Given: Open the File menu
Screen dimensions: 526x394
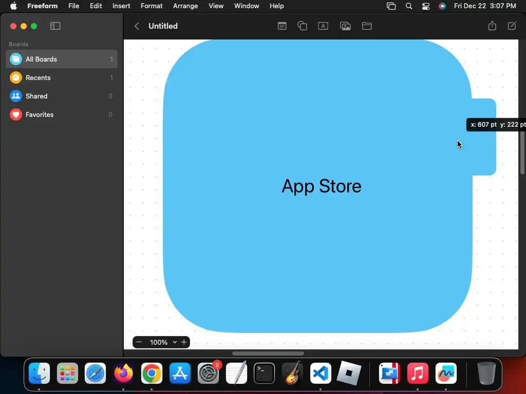Looking at the screenshot, I should pyautogui.click(x=73, y=6).
